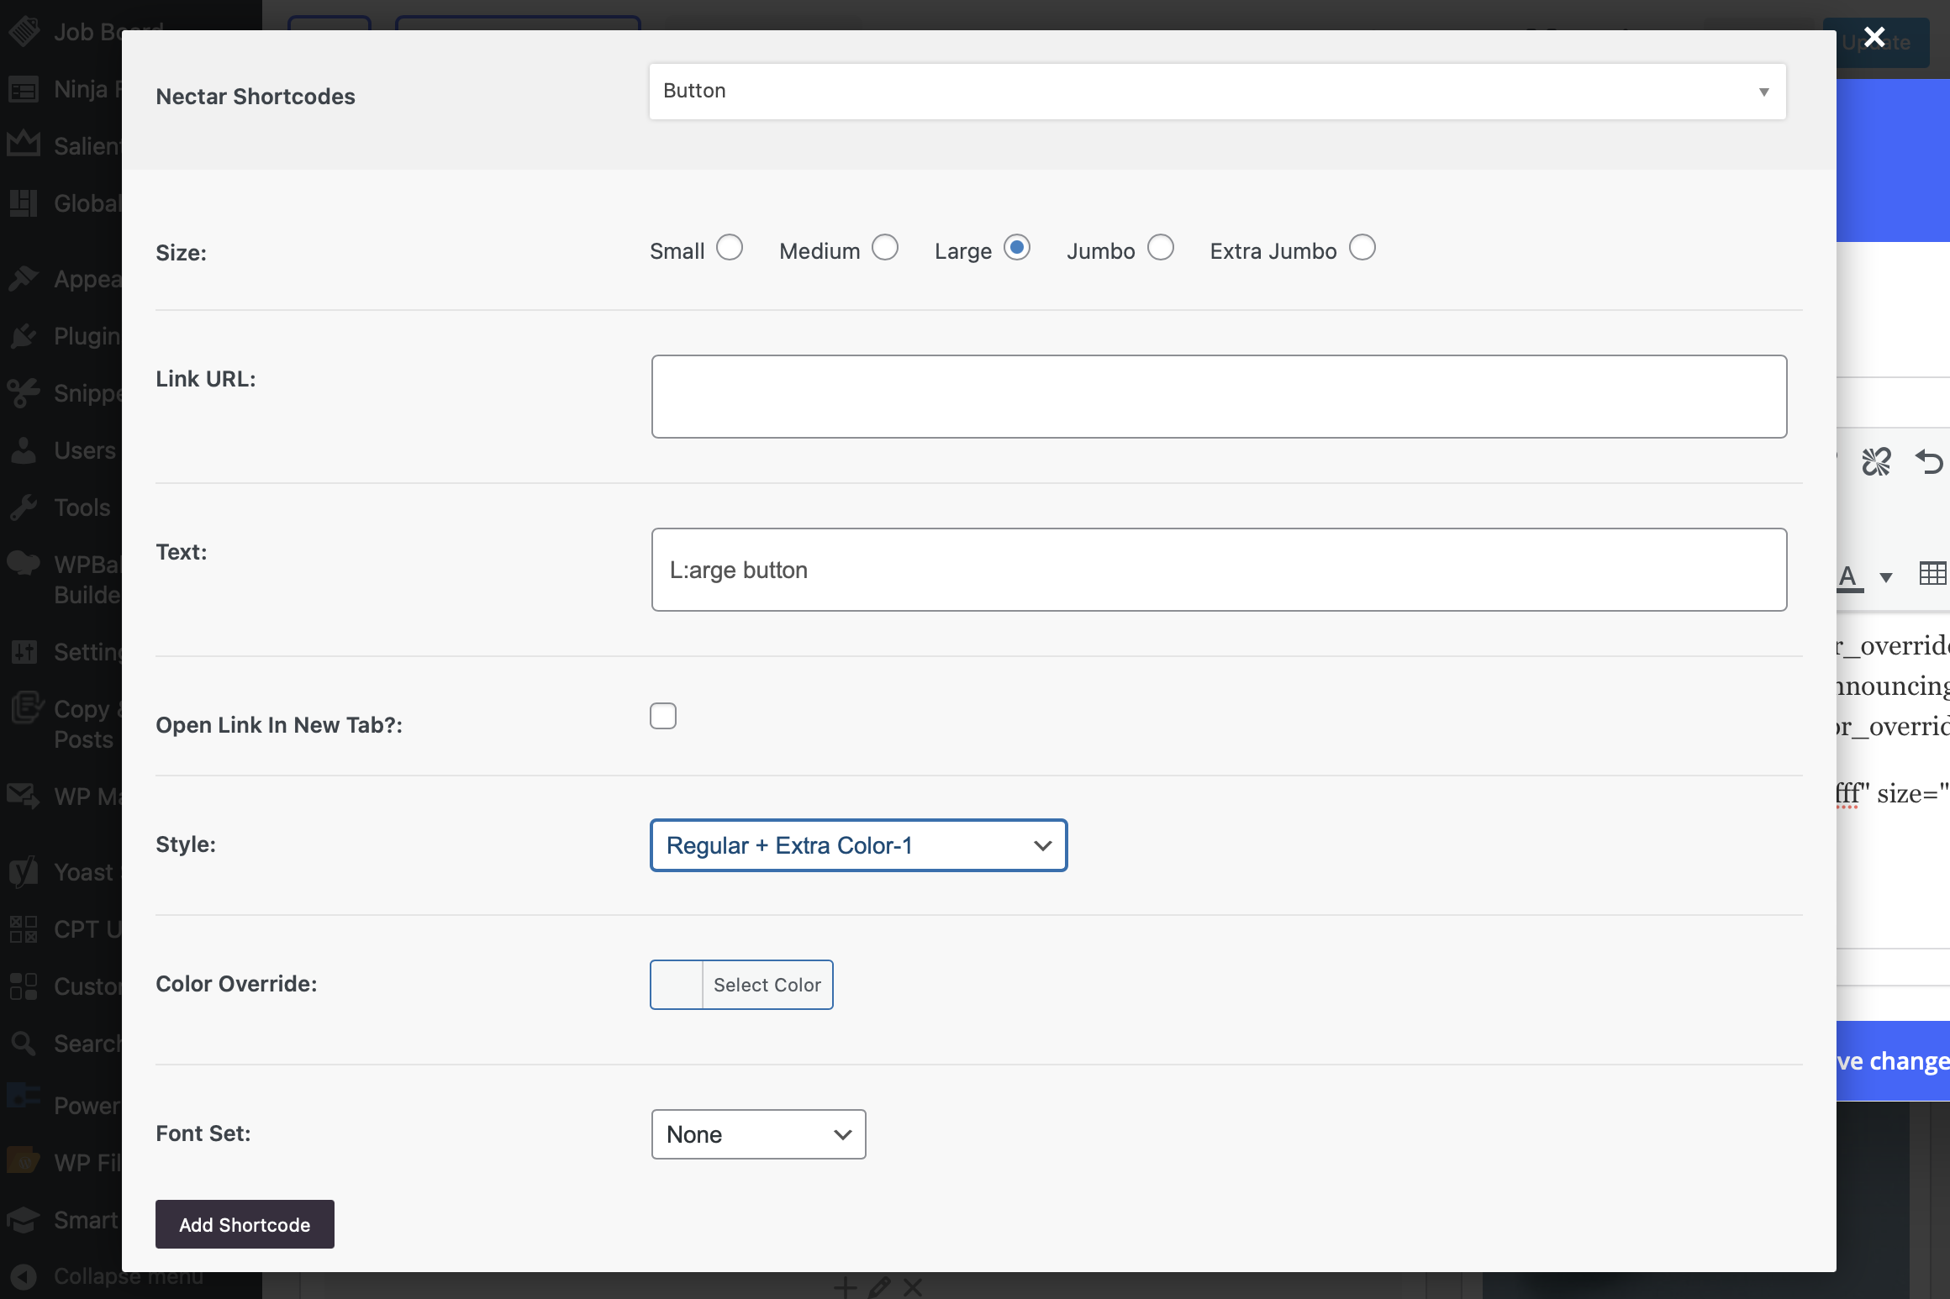Open Select Color for Color Override
Screen dimensions: 1950x1299
[766, 984]
